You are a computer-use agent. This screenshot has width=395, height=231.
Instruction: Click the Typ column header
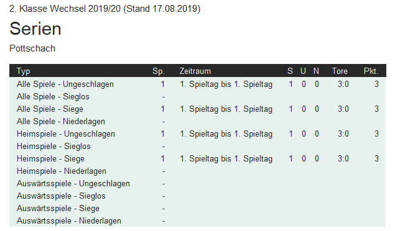[x=24, y=71]
